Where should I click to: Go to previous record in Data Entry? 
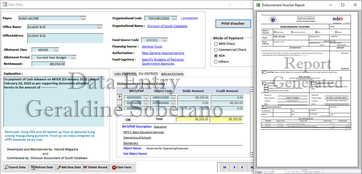click(242, 167)
